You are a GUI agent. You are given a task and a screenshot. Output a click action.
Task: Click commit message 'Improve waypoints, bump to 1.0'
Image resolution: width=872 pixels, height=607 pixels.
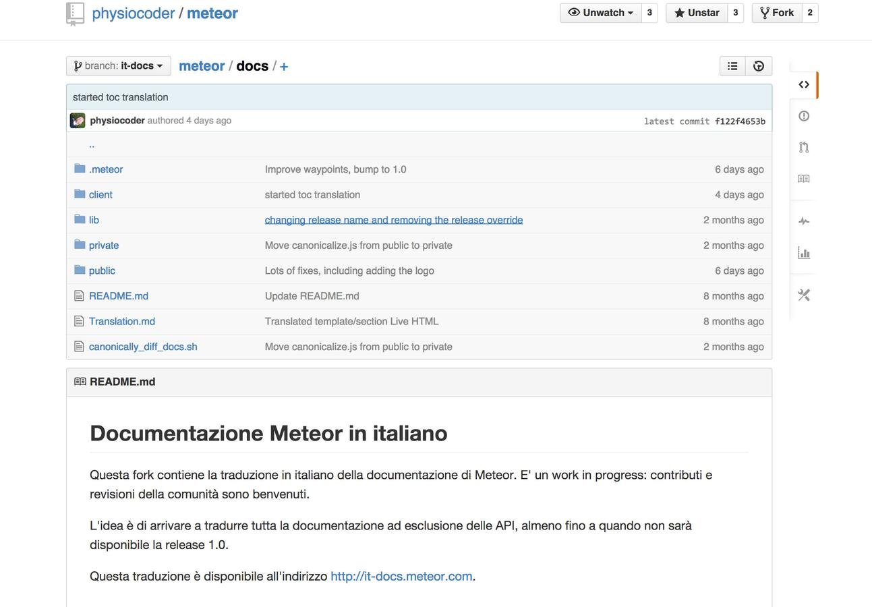(336, 169)
